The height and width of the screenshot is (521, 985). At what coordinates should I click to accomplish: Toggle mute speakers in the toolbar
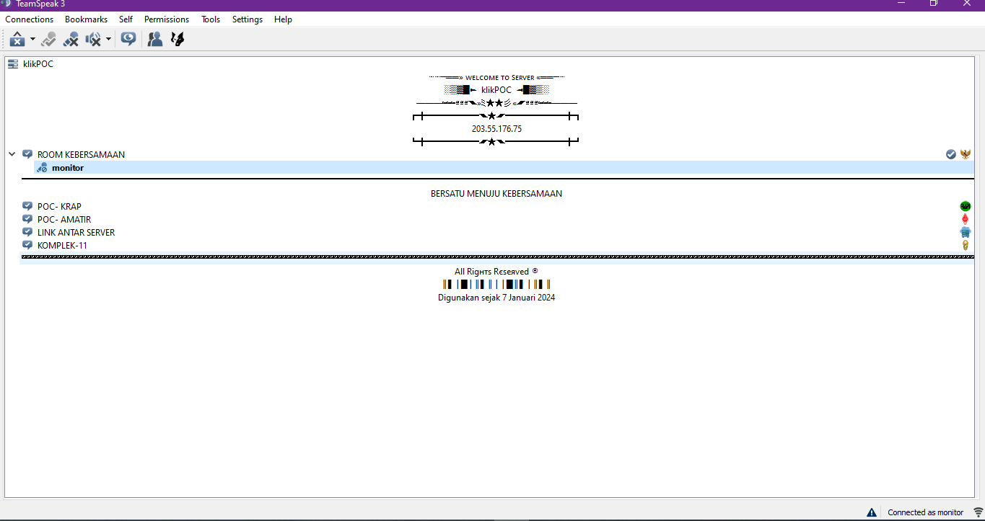(x=93, y=39)
